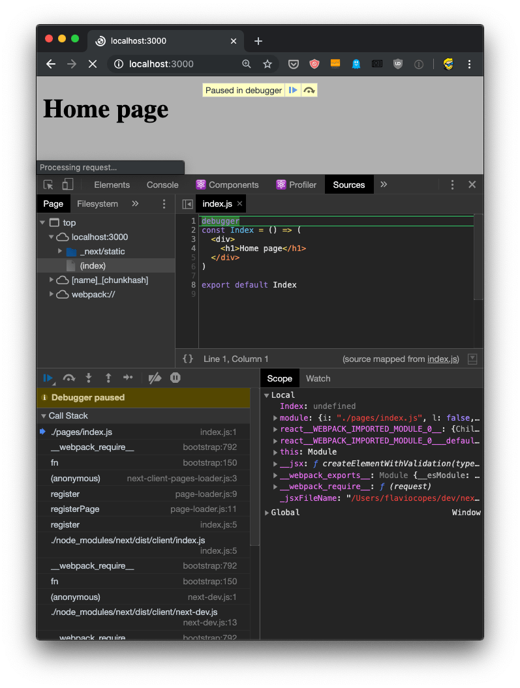Pretty print the source with braces icon
This screenshot has width=520, height=688.
pos(188,359)
